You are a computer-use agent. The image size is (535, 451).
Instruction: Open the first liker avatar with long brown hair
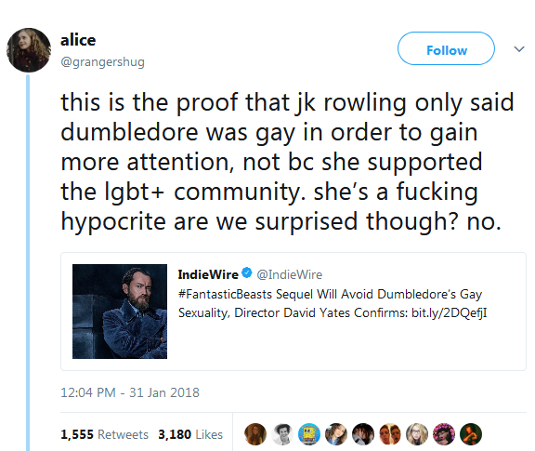coord(255,434)
